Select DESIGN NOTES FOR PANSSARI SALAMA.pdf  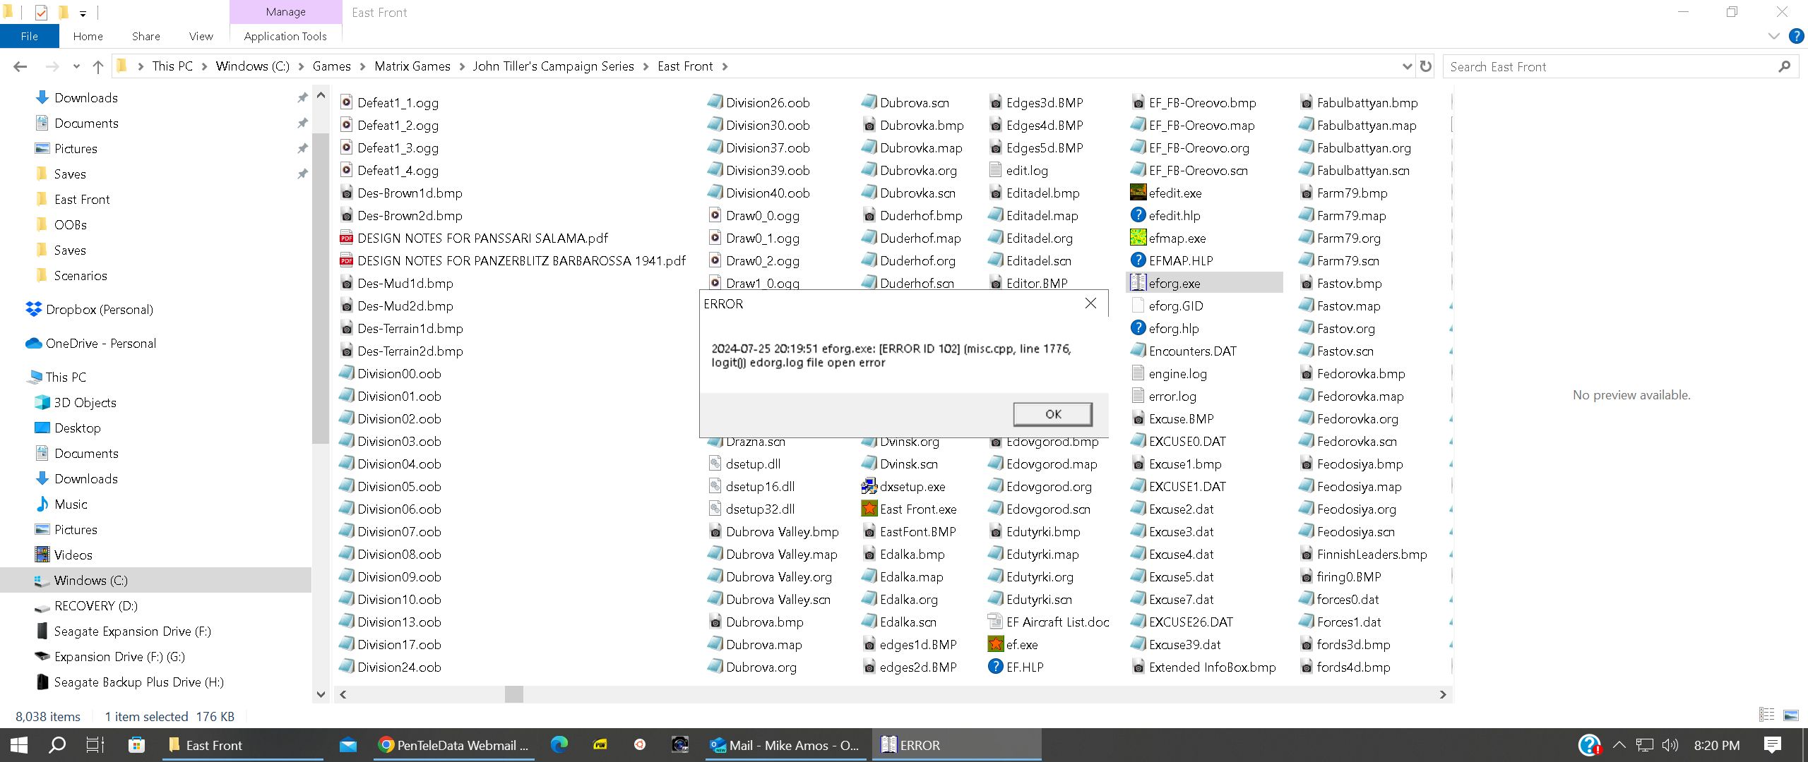pos(482,238)
